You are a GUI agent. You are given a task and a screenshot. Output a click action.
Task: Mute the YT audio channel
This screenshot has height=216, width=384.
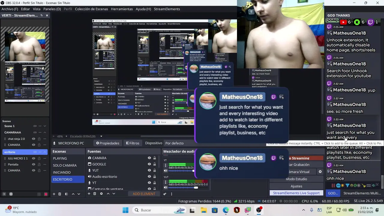pos(165,171)
